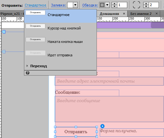Open the stroke type dropdown arrow

(x=107, y=5)
